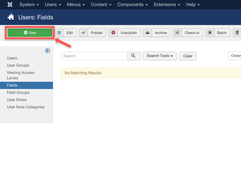Collapse sidebar with the blue arrow icon
Image resolution: width=241 pixels, height=181 pixels.
(x=48, y=51)
